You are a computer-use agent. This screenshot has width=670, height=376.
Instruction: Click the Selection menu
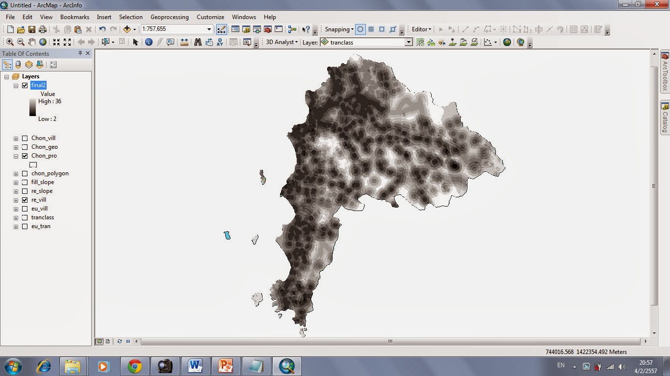[130, 17]
